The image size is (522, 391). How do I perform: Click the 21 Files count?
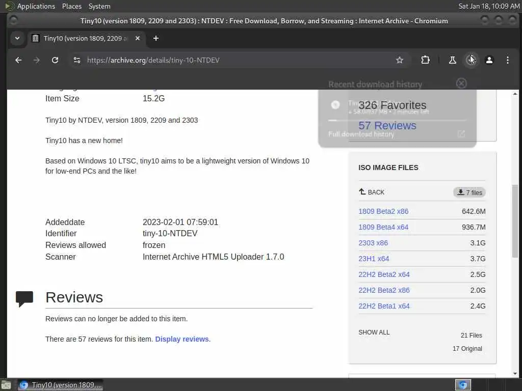(471, 336)
